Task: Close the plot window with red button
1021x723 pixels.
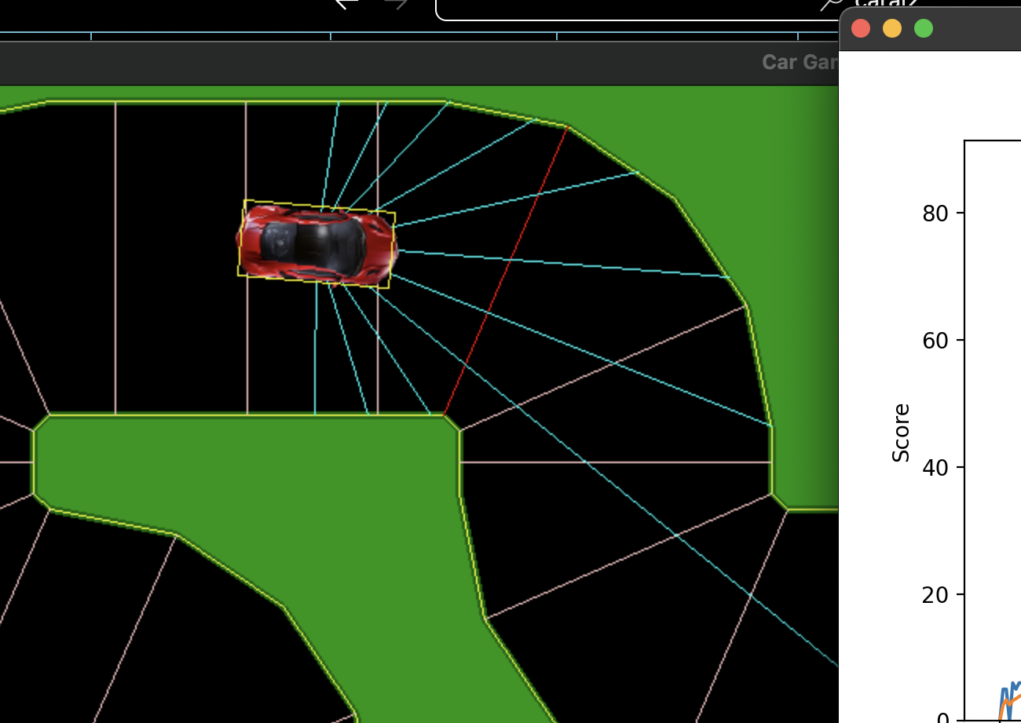Action: pyautogui.click(x=861, y=29)
